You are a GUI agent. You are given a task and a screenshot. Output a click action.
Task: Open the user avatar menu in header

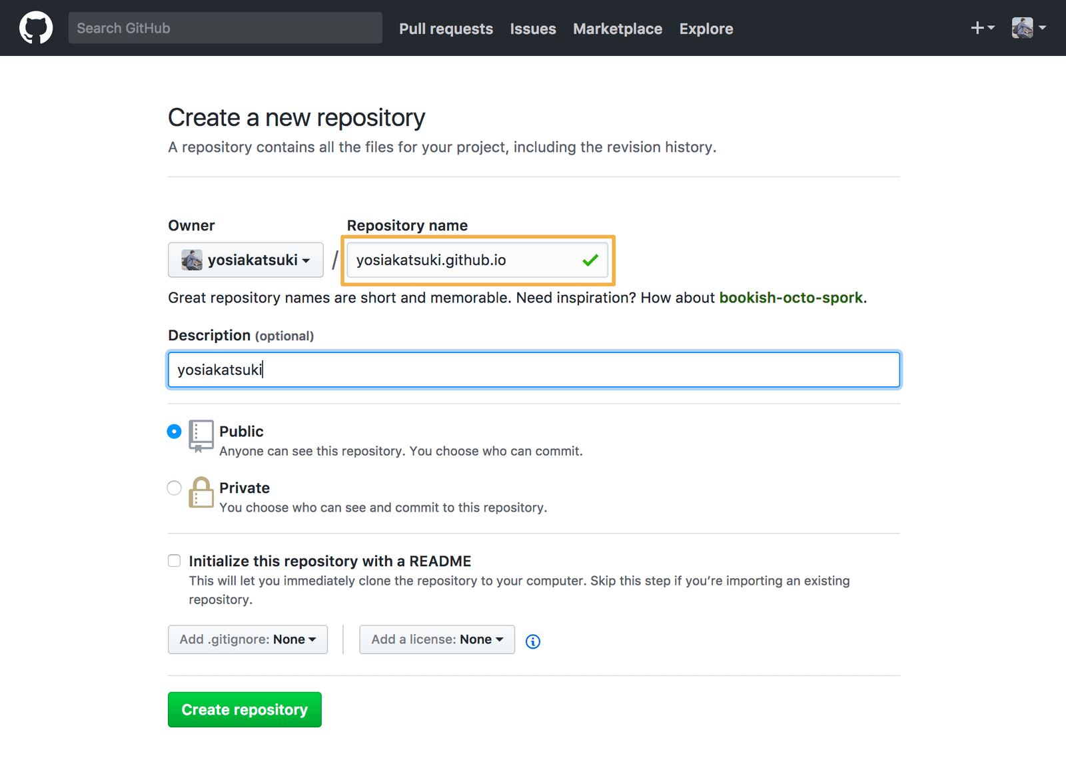tap(1029, 28)
